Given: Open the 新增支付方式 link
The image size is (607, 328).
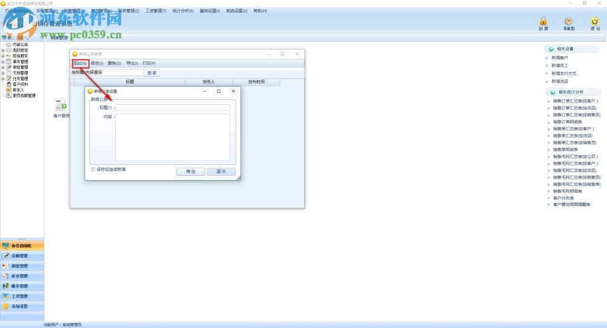Looking at the screenshot, I should 564,73.
